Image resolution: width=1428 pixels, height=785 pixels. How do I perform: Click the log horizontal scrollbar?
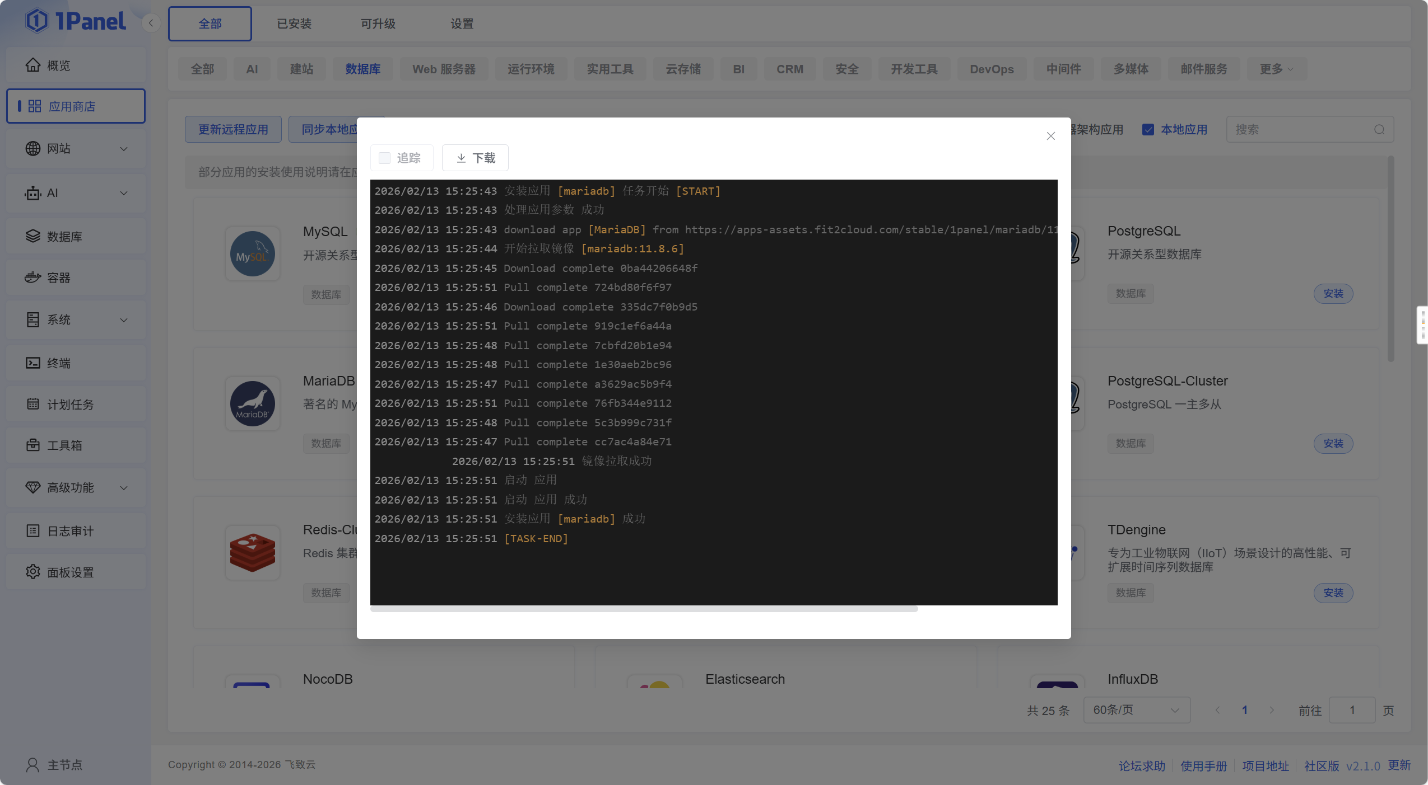tap(644, 609)
